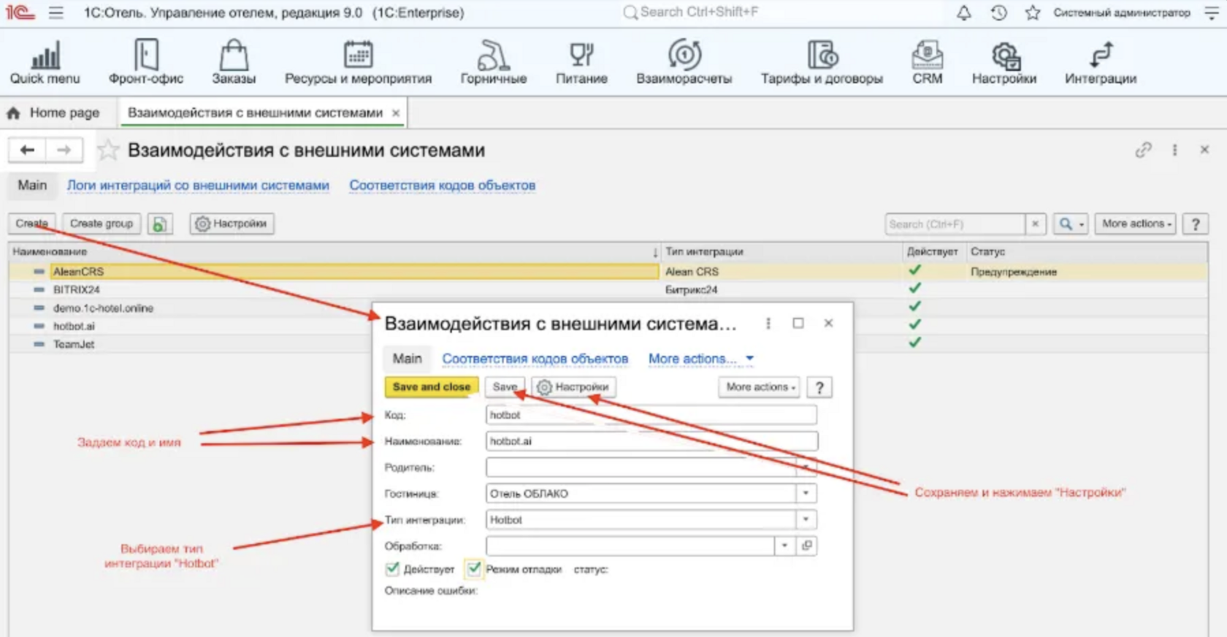Click the Save button

click(x=504, y=387)
